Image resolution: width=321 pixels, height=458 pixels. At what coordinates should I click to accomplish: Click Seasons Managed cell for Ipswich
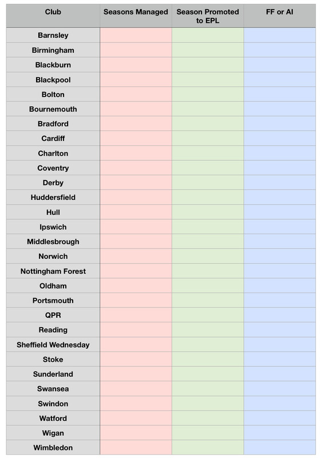click(136, 227)
